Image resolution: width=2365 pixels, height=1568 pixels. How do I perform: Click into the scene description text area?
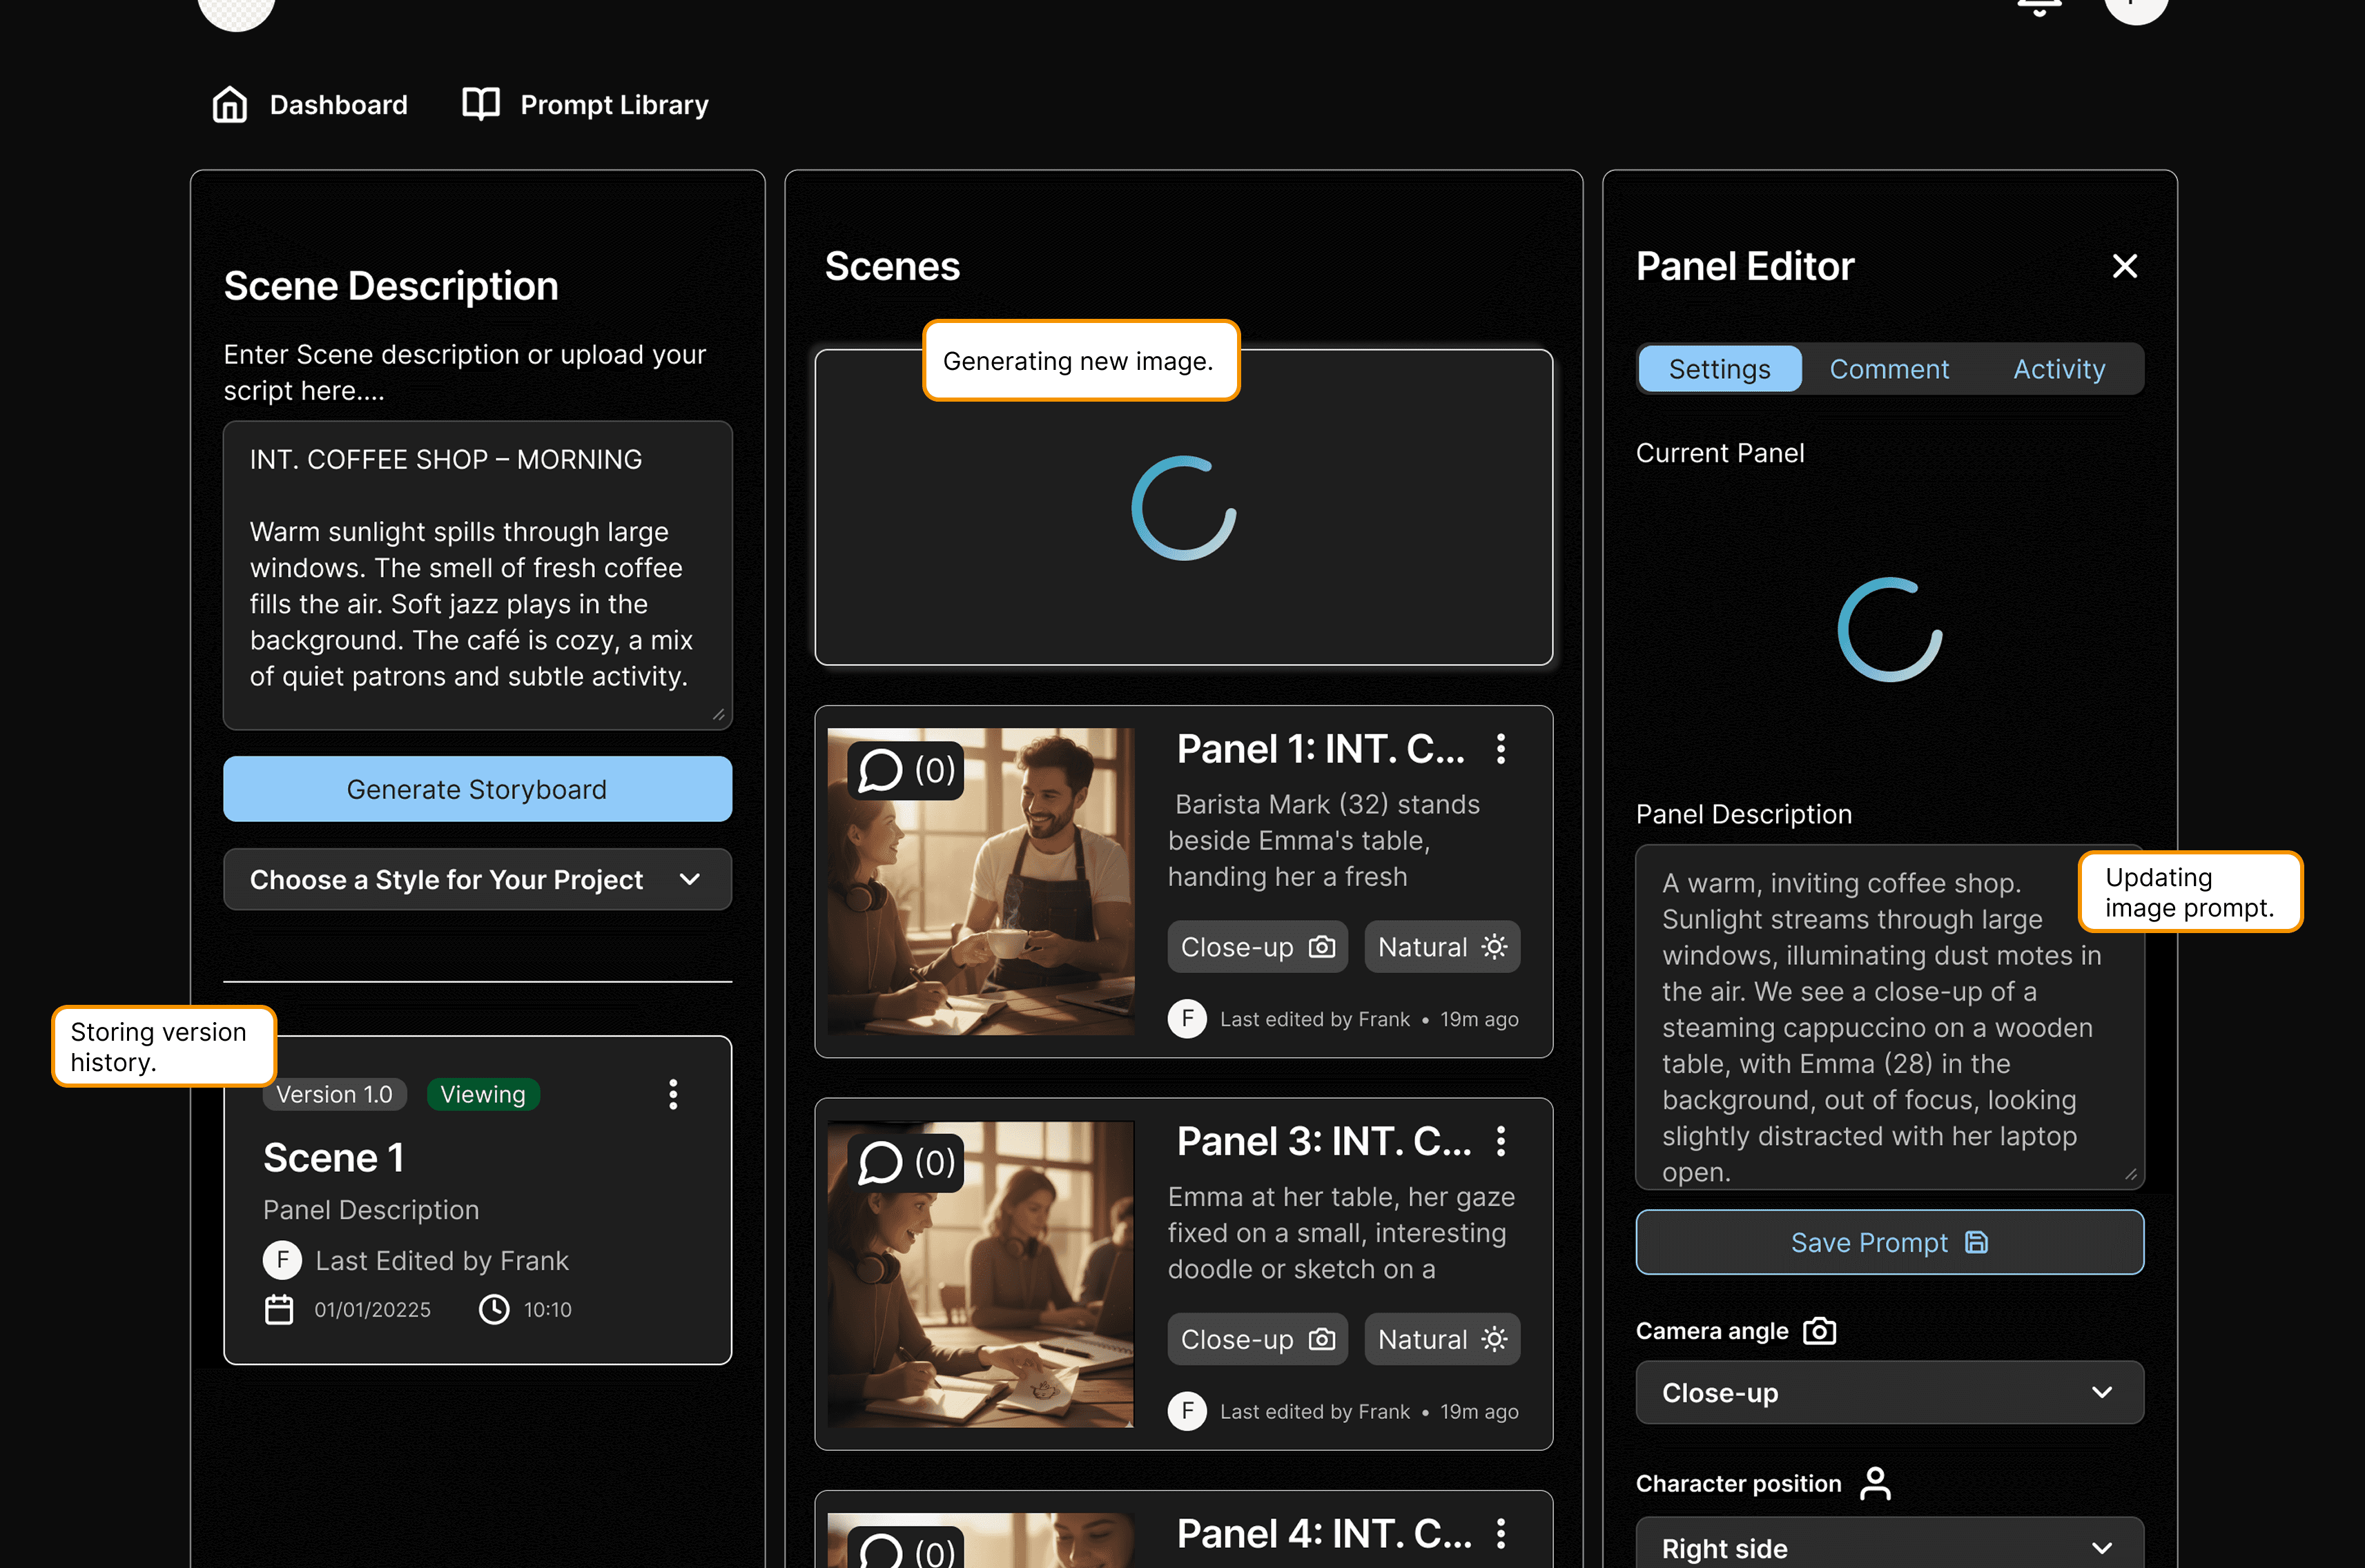[x=477, y=574]
